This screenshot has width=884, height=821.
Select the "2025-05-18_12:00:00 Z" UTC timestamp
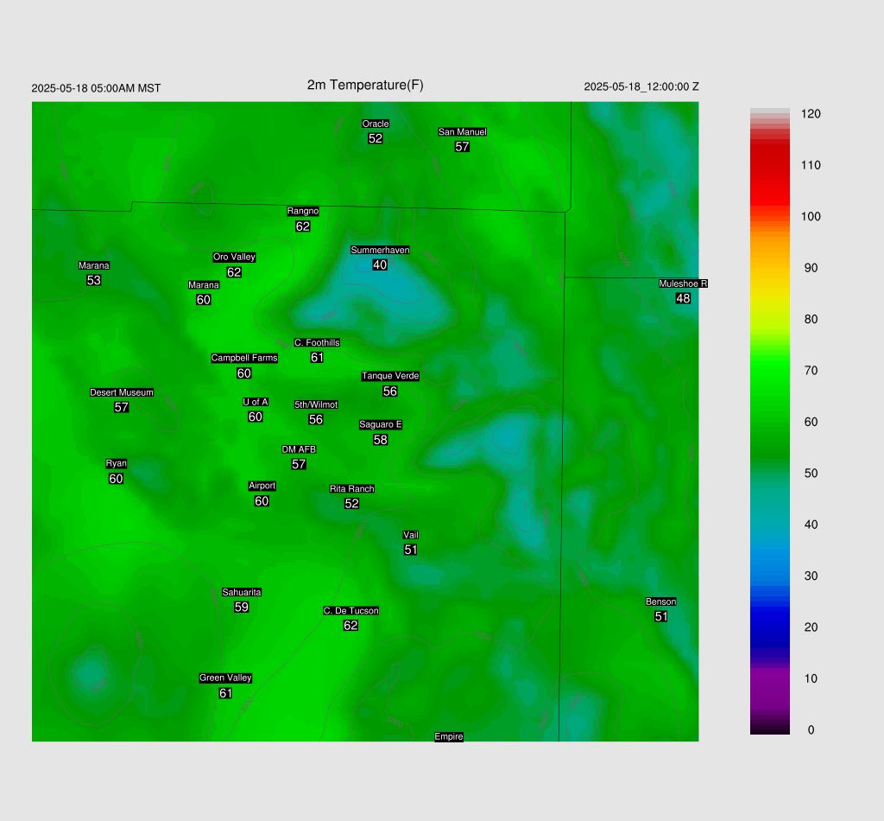point(641,86)
